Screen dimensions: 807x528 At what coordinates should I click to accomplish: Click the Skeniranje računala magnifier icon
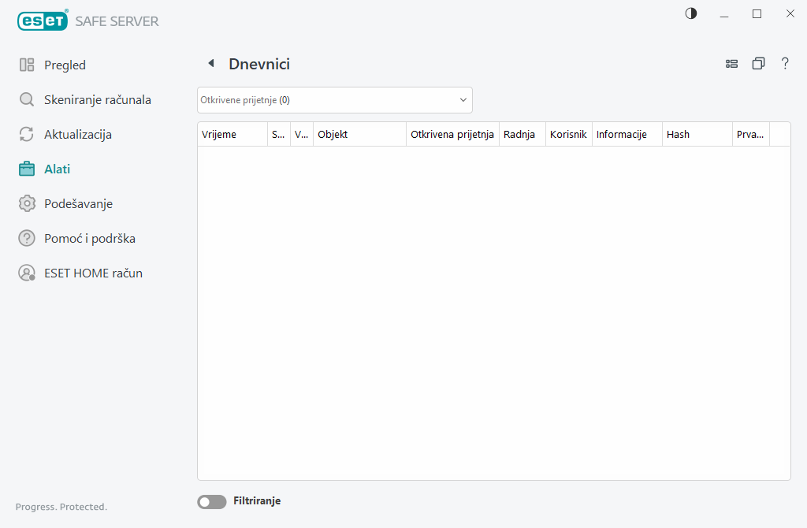[27, 100]
